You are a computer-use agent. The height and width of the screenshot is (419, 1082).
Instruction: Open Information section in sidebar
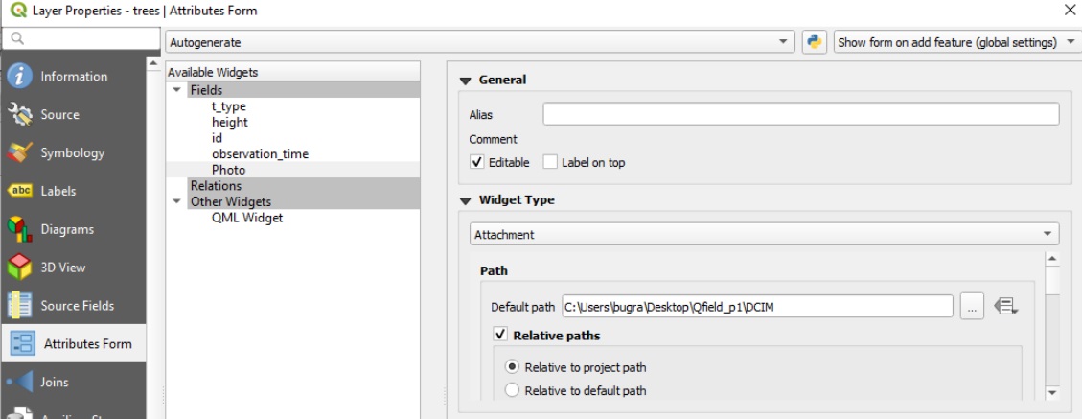tap(73, 77)
